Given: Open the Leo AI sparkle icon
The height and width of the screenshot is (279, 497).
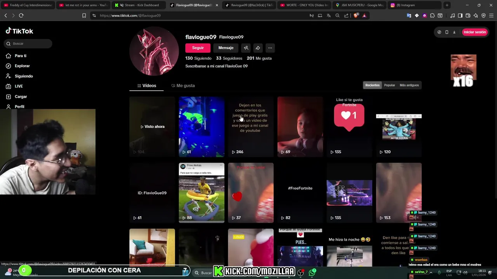Looking at the screenshot, I should (x=476, y=15).
